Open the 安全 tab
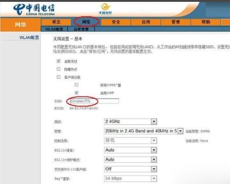 tap(116, 22)
